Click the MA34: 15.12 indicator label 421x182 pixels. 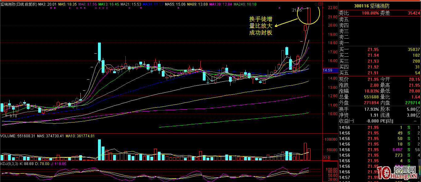point(153,4)
